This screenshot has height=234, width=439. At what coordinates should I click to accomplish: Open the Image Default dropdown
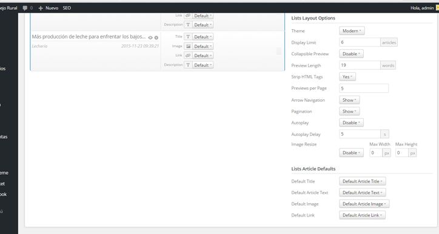203,46
